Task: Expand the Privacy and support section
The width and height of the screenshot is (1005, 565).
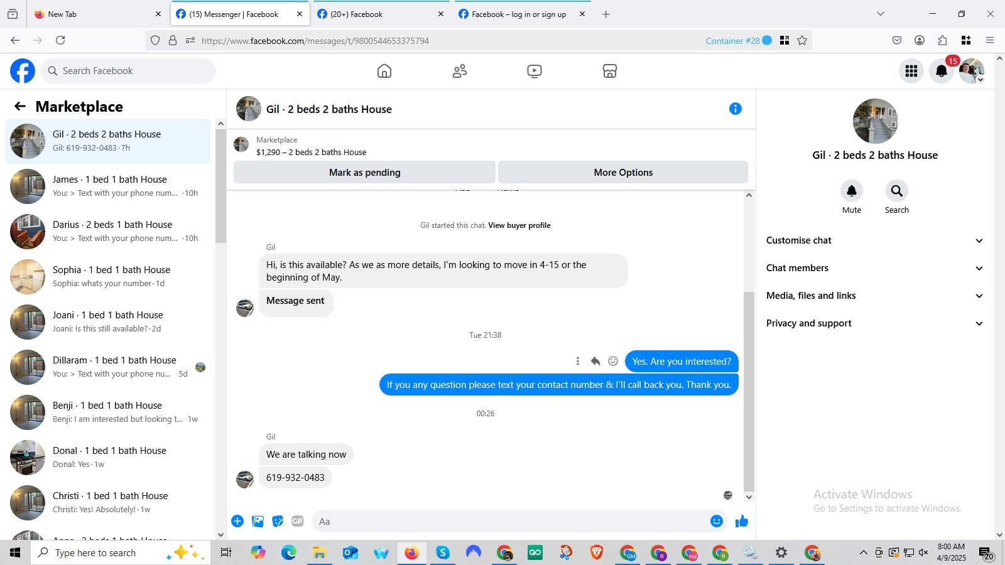Action: 874,323
